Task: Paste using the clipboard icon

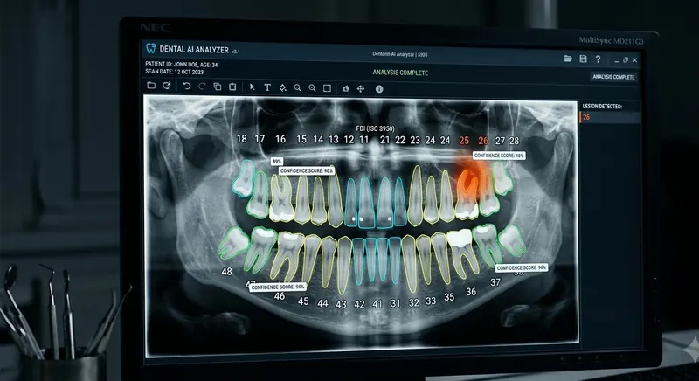Action: click(232, 87)
